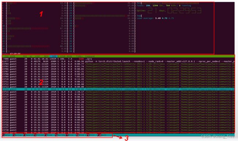Click the Load average 5.49 value
The image size is (238, 141).
coord(158,18)
